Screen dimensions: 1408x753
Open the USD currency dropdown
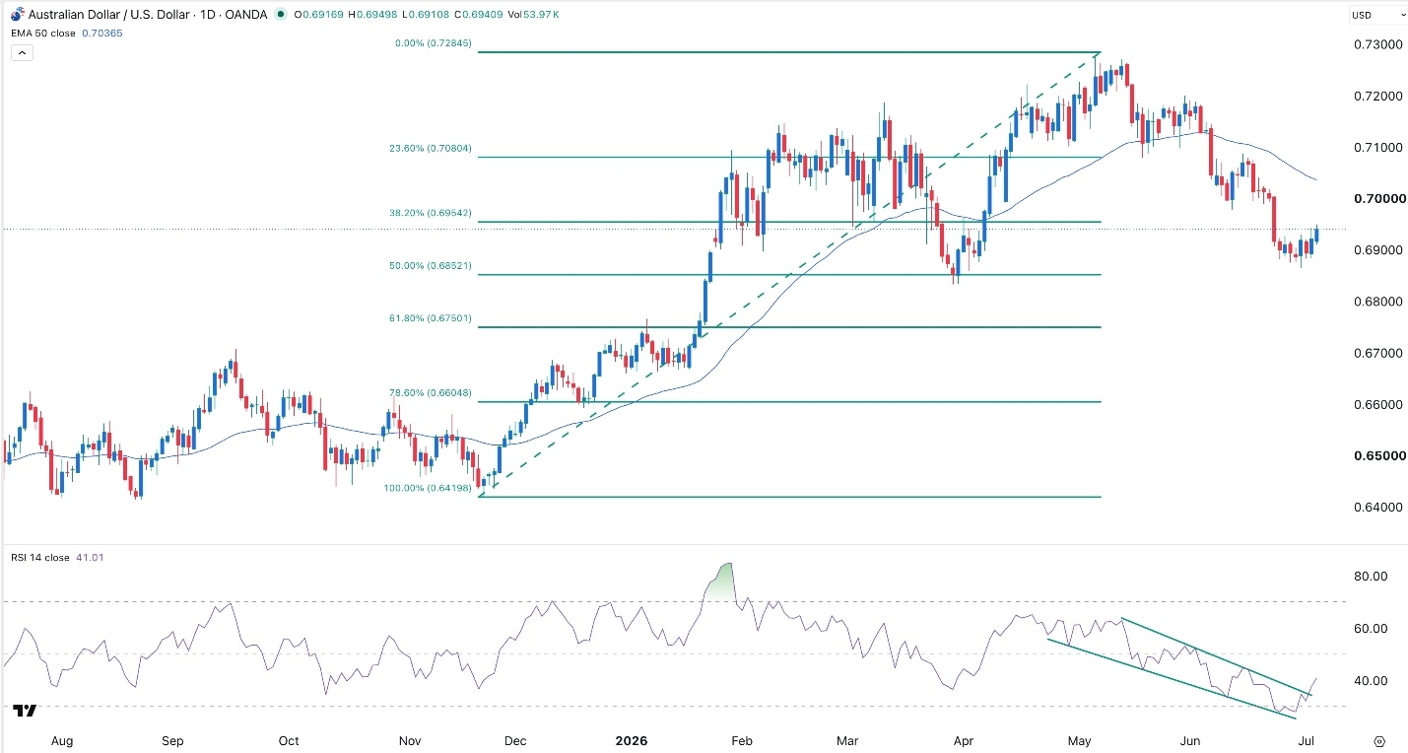1377,15
